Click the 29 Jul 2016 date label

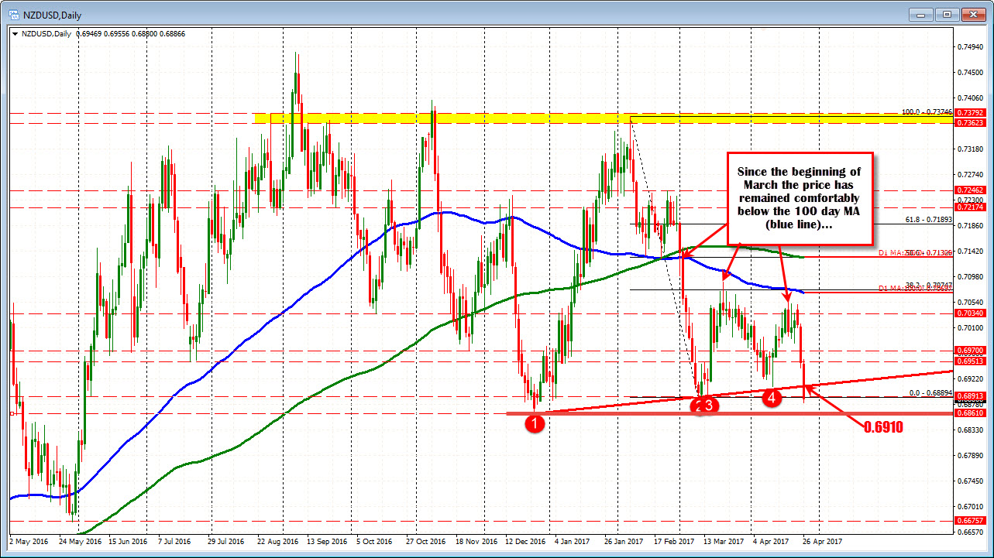[x=228, y=543]
